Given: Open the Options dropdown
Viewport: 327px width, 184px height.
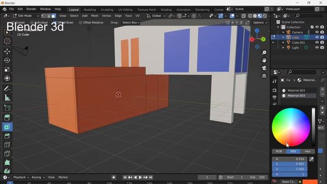Looking at the screenshot, I should coord(260,22).
